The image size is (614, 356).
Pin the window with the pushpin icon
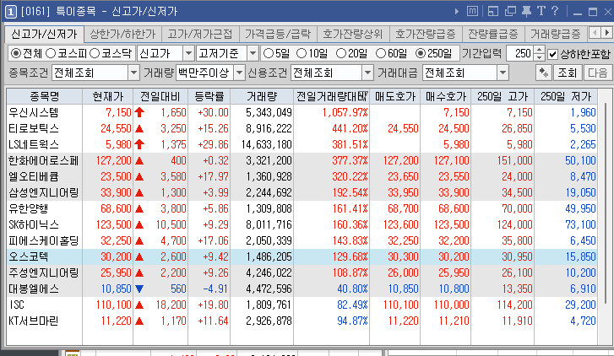pos(526,11)
